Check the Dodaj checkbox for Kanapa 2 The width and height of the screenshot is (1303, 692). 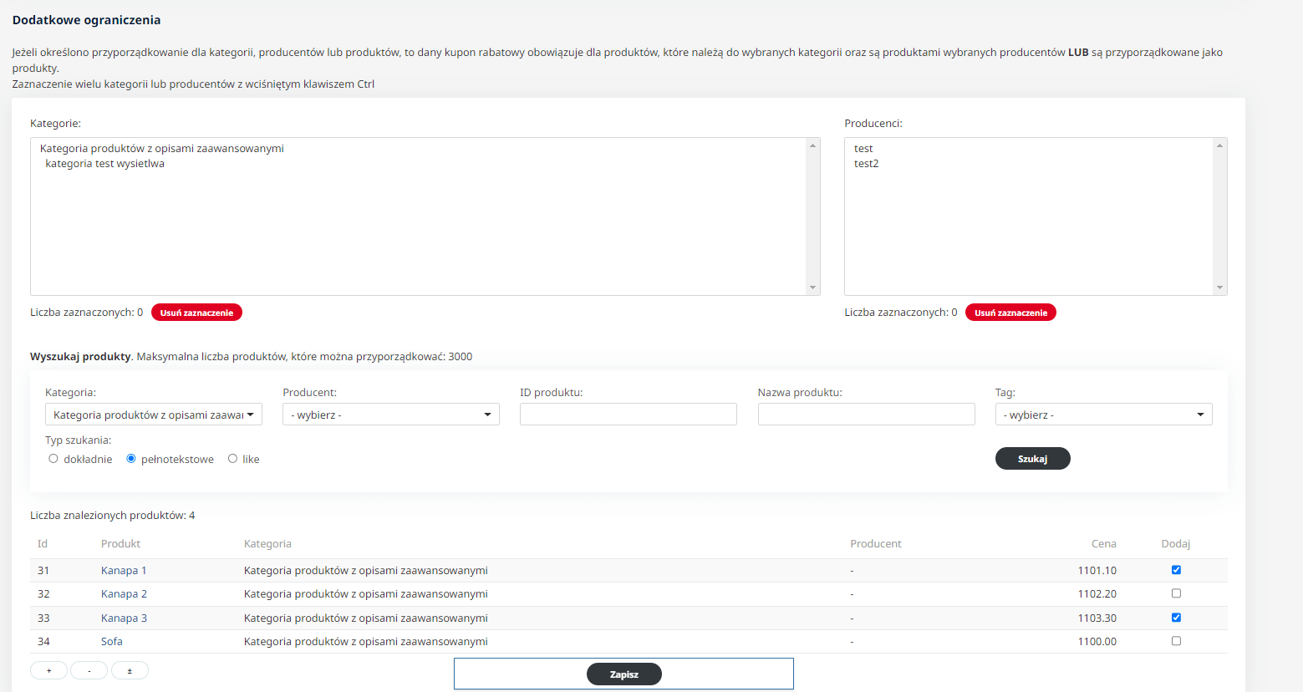click(1176, 593)
